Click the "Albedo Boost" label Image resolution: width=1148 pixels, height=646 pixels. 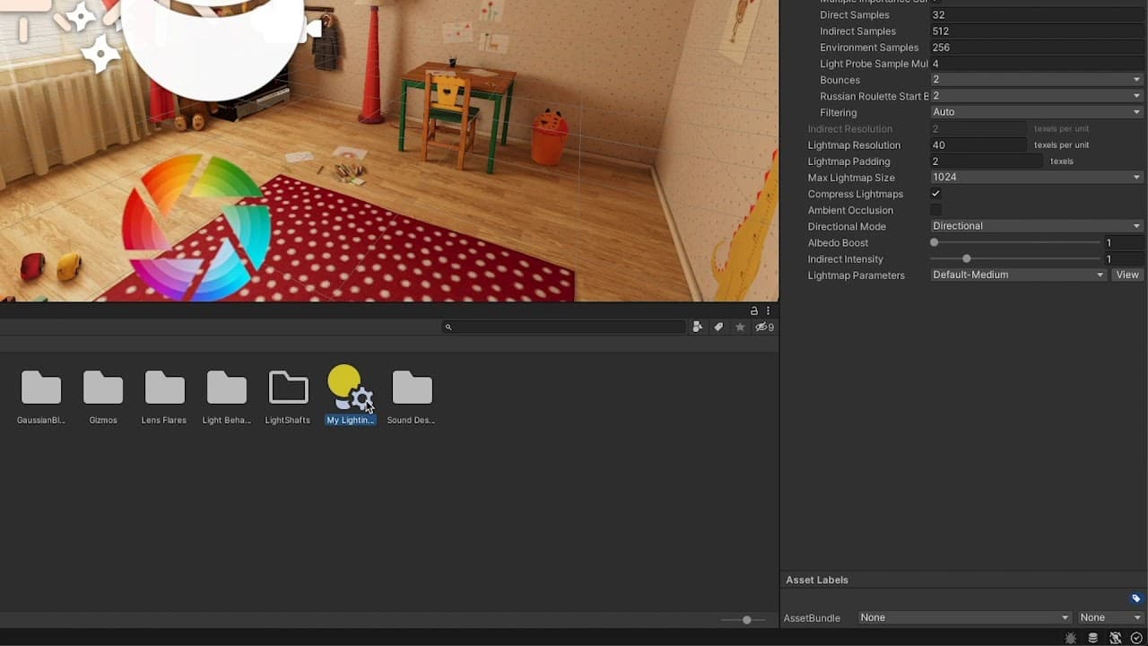point(838,242)
